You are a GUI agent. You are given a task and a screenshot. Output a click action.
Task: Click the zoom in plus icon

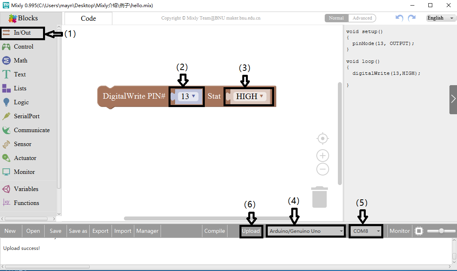322,155
